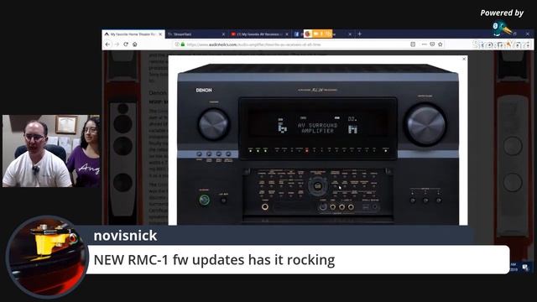Save page to Pocket

(432, 44)
